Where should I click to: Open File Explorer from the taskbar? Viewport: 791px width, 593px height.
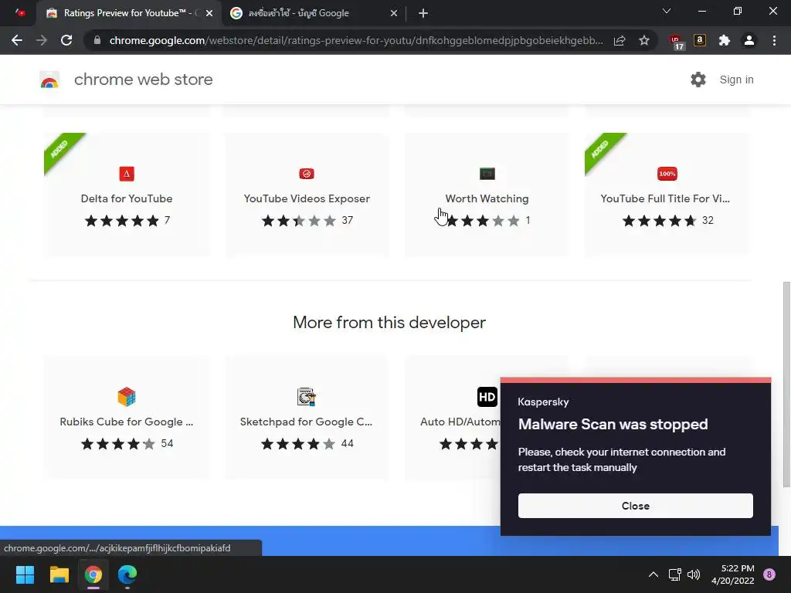point(59,574)
